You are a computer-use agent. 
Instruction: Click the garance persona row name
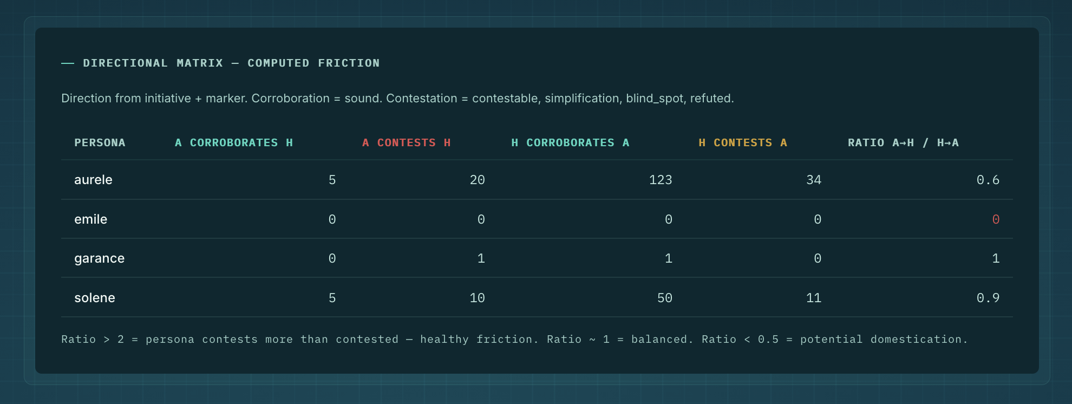[99, 258]
